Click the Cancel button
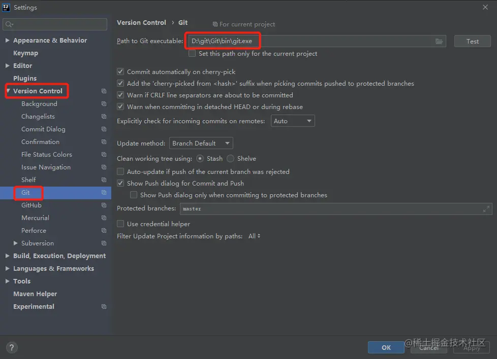This screenshot has width=497, height=359. 428,347
